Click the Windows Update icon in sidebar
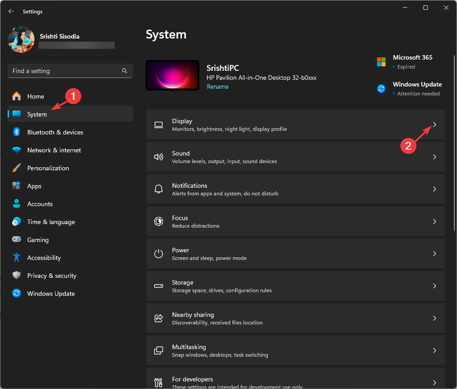This screenshot has width=457, height=389. coord(17,294)
